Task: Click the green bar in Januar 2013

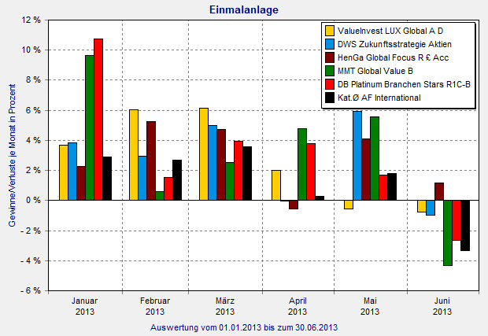Action: tap(90, 127)
